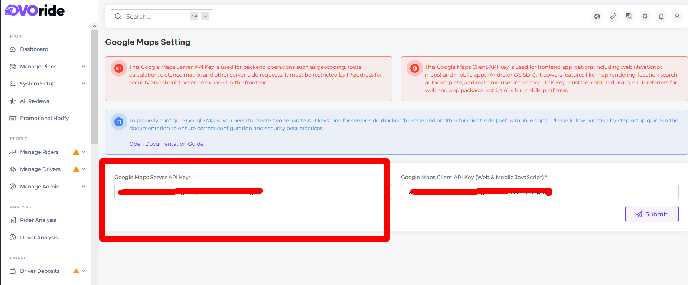
Task: Click the Driver Analysis pie chart icon
Action: (x=13, y=237)
